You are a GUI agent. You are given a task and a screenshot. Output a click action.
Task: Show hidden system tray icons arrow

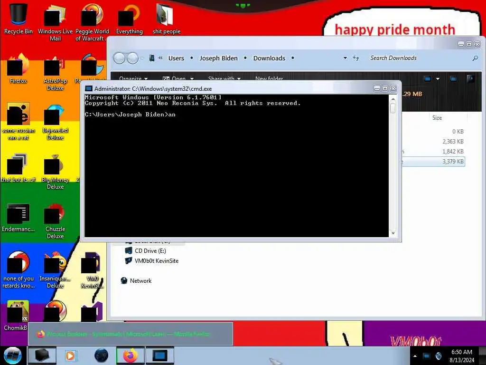click(415, 356)
